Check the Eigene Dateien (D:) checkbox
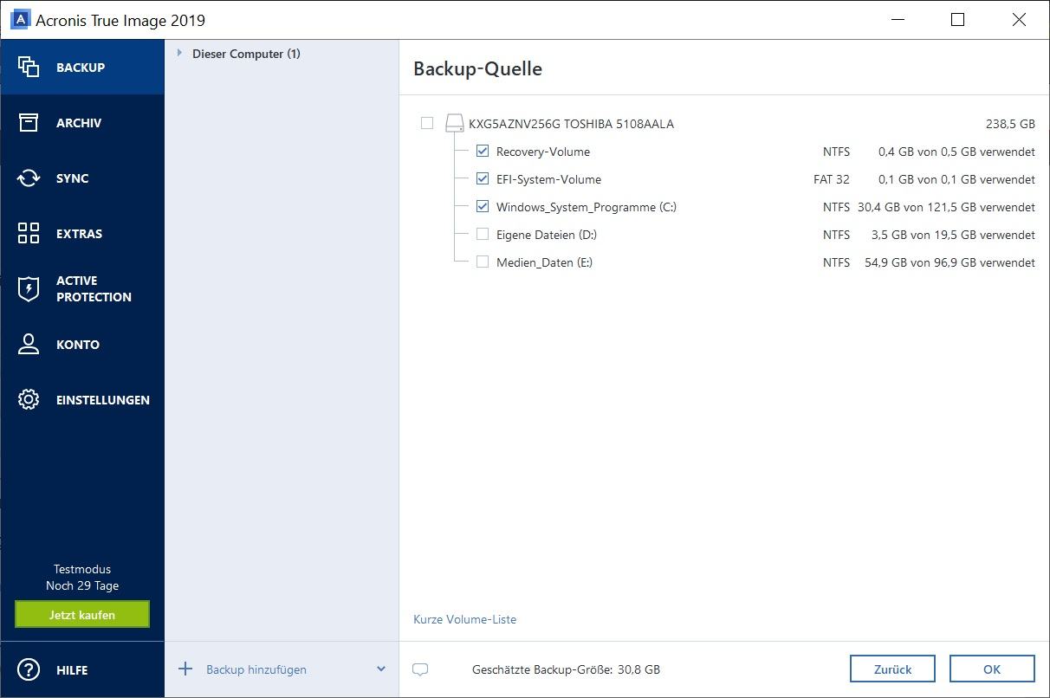This screenshot has width=1050, height=698. [483, 235]
